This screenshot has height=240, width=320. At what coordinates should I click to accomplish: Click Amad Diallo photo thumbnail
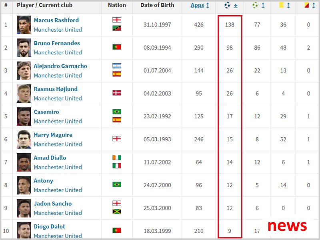pos(24,162)
